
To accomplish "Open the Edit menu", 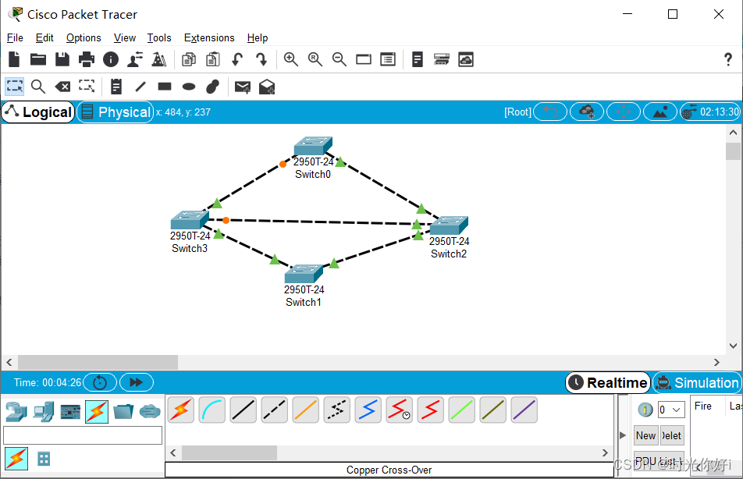I will tap(44, 38).
